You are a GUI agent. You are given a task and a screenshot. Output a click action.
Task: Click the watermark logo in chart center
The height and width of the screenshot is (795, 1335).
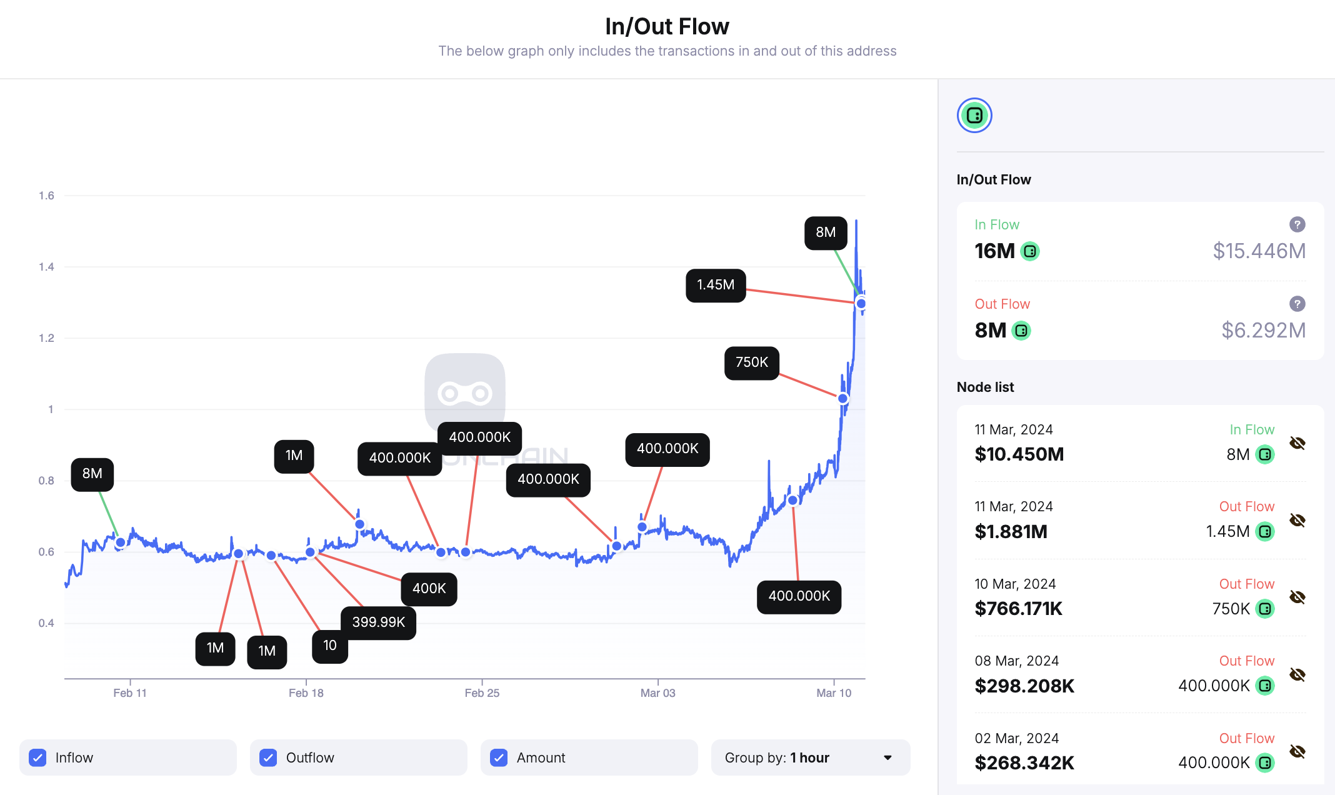click(x=465, y=392)
